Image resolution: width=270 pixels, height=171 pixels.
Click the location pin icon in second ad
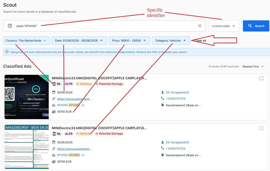point(162,155)
